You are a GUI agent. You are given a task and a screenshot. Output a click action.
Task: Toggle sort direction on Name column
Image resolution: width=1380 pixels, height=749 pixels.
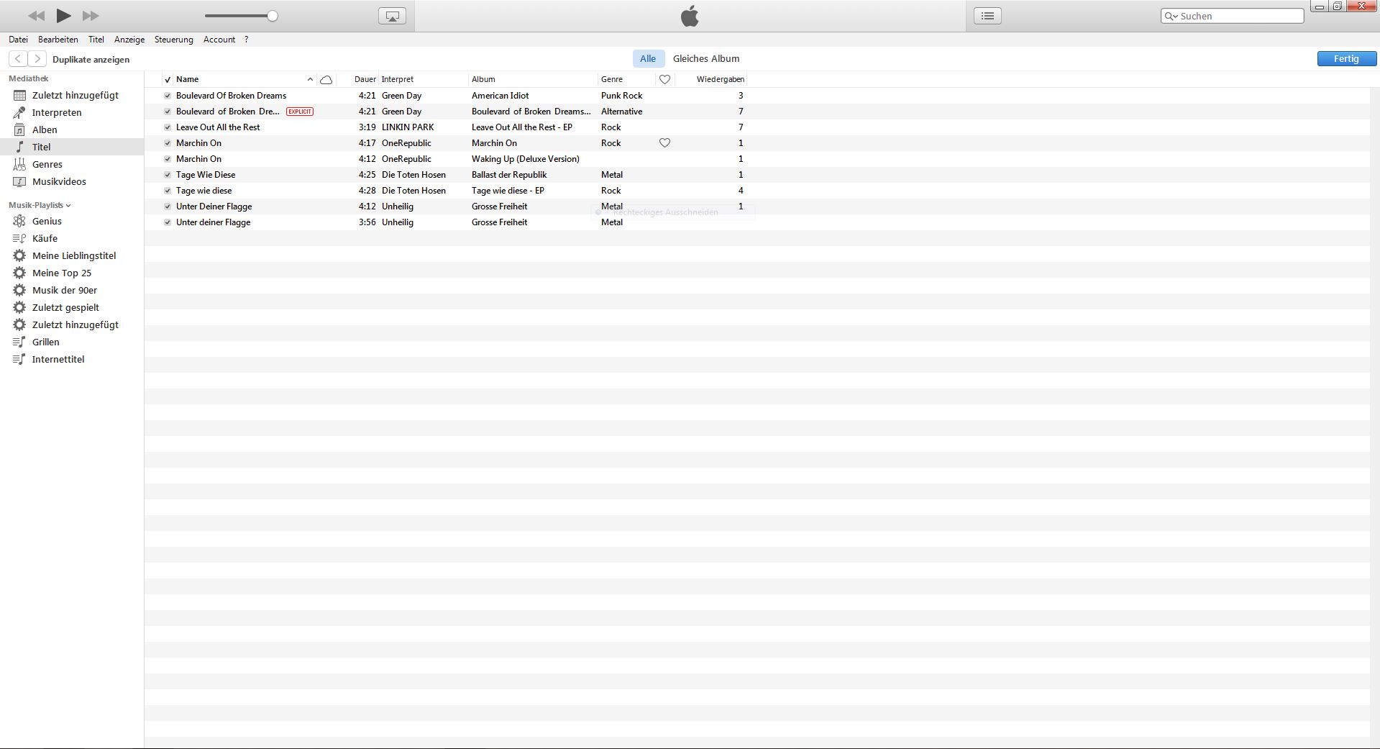pyautogui.click(x=310, y=79)
